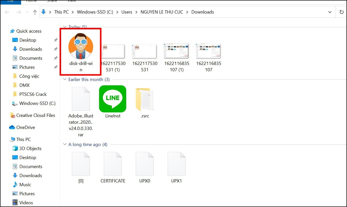Select the CERTIFICATE file
The image size is (347, 207).
[113, 164]
